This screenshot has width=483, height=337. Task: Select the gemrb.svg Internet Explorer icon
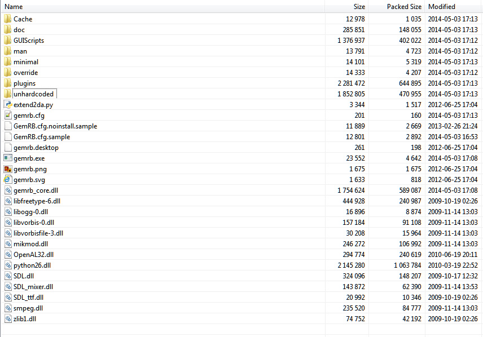pyautogui.click(x=8, y=179)
